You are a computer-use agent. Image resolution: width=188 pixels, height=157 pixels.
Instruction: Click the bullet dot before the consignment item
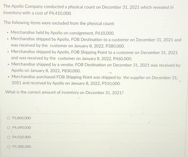tap(8, 33)
